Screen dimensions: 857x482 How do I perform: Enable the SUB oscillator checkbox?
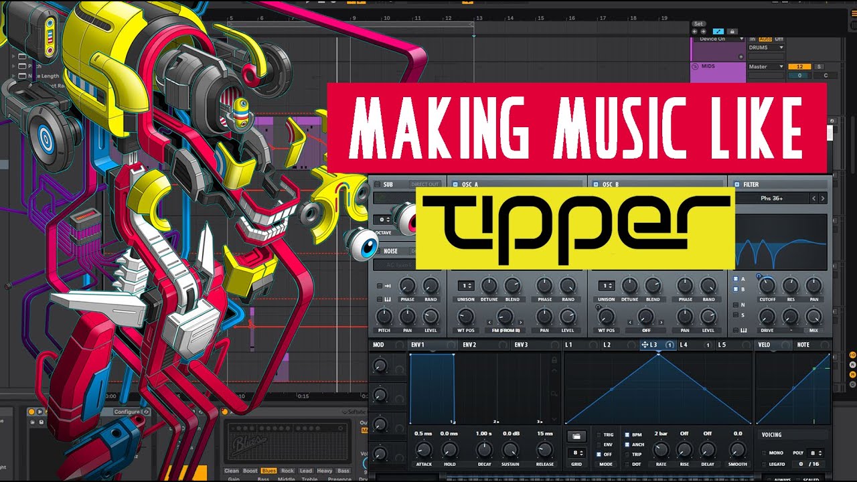[x=378, y=184]
